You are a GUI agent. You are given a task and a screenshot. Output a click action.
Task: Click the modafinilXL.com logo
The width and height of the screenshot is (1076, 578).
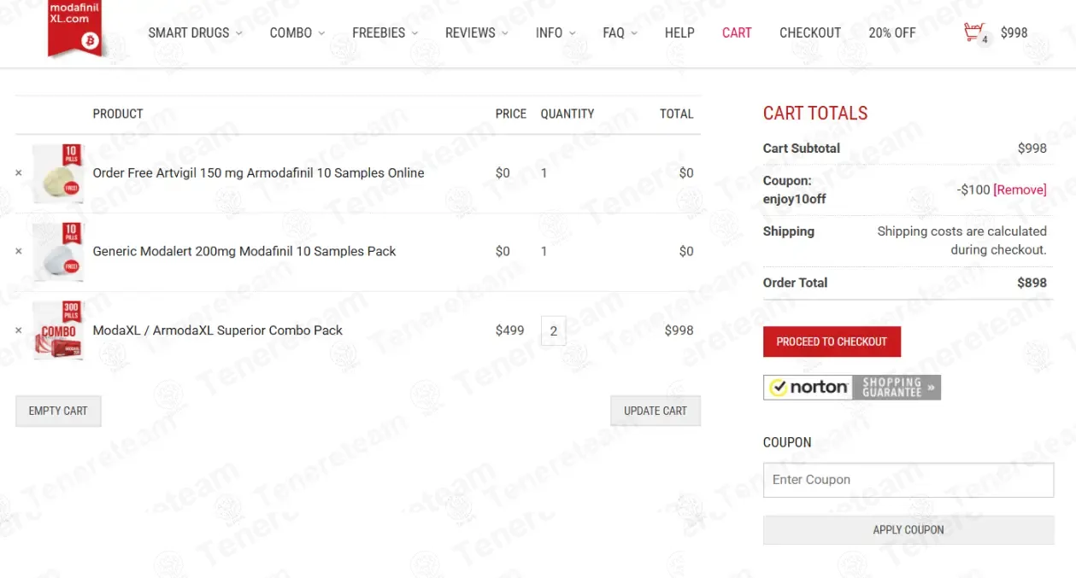[x=75, y=29]
